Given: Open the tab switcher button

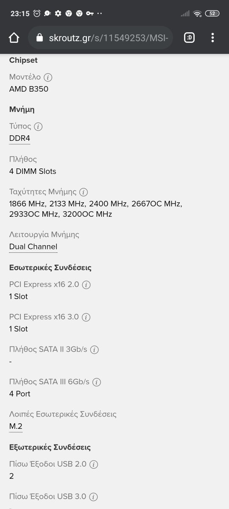Looking at the screenshot, I should pos(189,38).
